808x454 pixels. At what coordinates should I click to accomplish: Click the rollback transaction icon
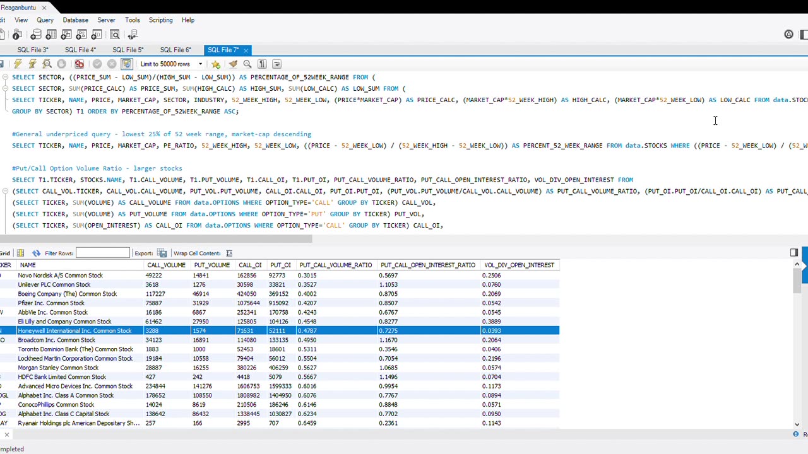[112, 64]
